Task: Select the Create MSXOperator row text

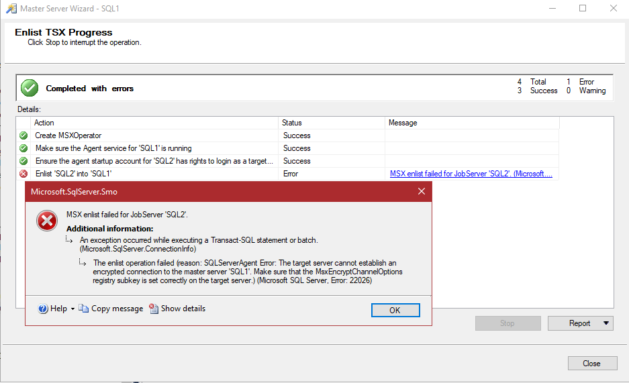Action: [x=68, y=135]
